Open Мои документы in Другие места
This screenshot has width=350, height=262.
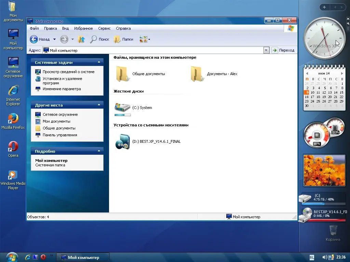pyautogui.click(x=56, y=121)
